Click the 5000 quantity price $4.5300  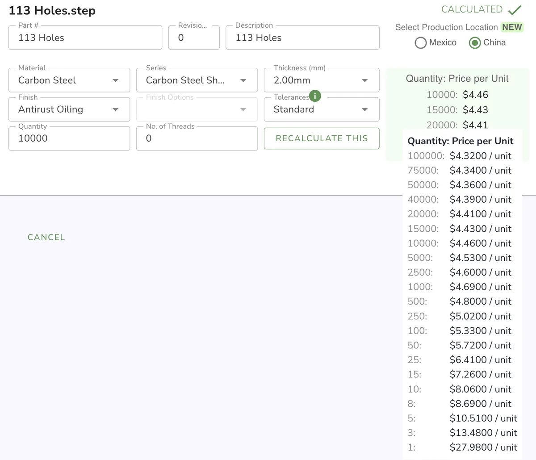tap(481, 258)
